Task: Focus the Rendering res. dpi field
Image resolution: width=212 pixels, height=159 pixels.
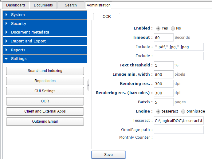Action: 163,84
